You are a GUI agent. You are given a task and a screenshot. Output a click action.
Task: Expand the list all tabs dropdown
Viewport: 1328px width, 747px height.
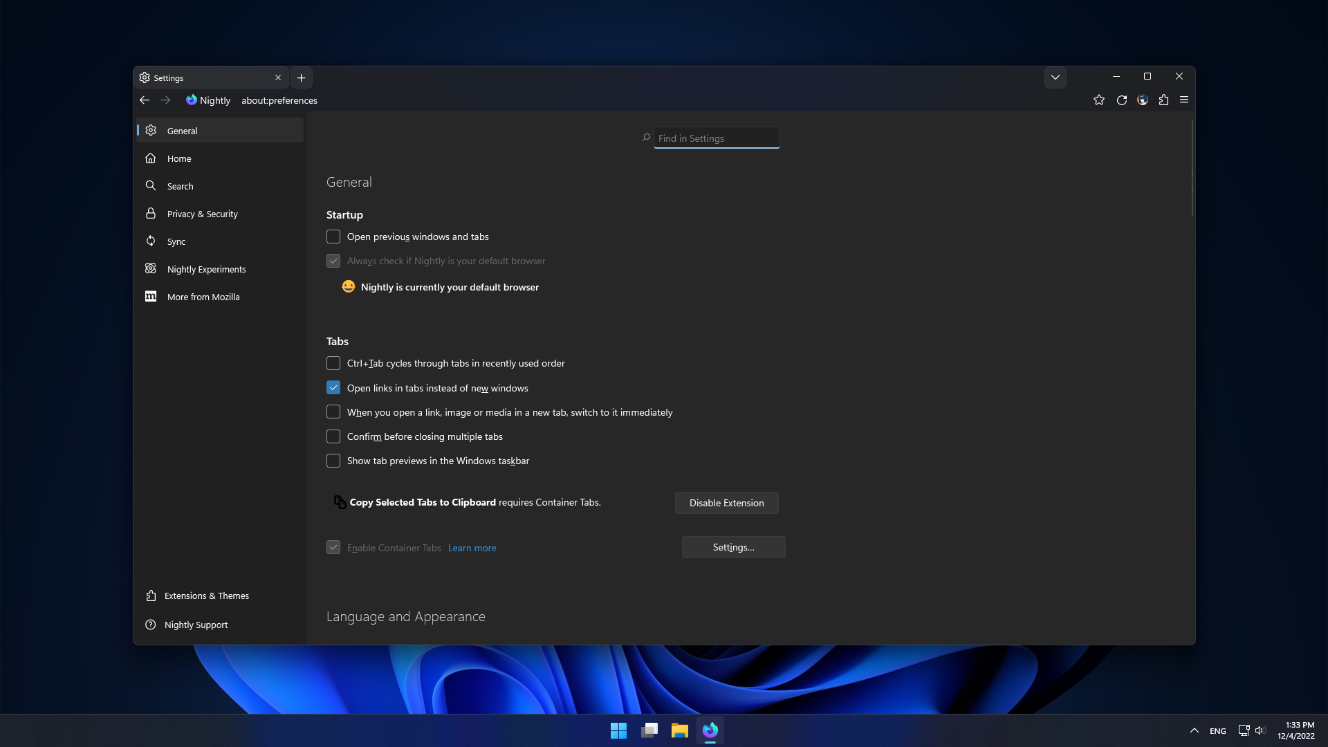click(1055, 77)
